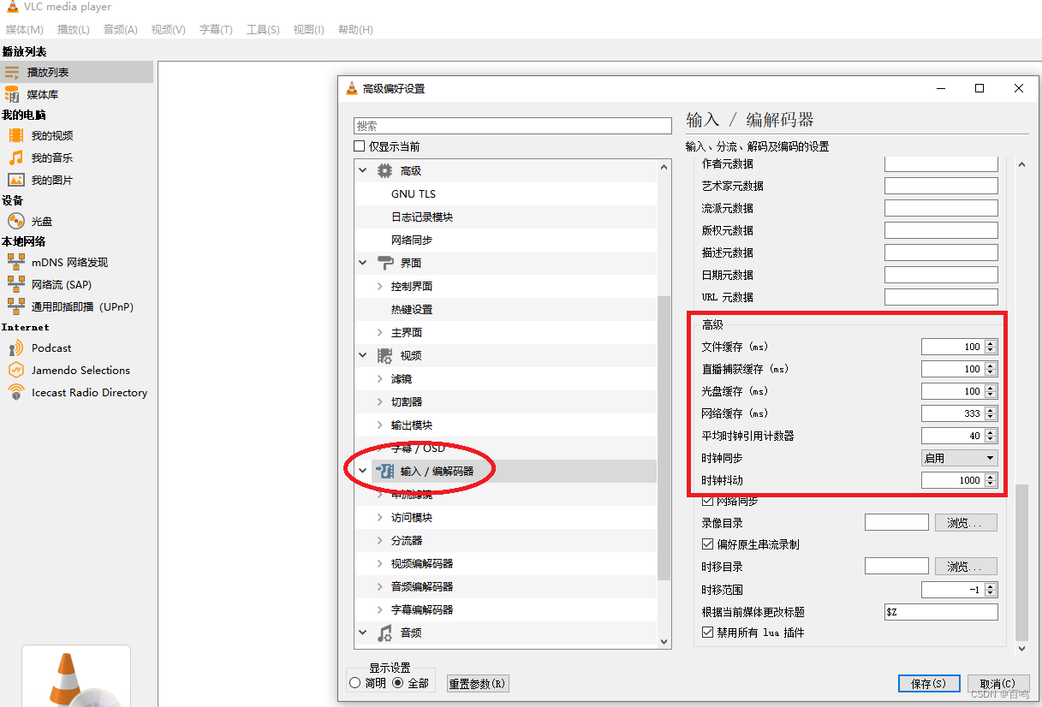Click the gear icon beside 高级
Viewport: 1042px width, 707px height.
(385, 171)
